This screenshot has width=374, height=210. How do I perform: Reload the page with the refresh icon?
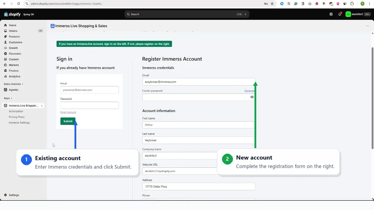(18, 4)
